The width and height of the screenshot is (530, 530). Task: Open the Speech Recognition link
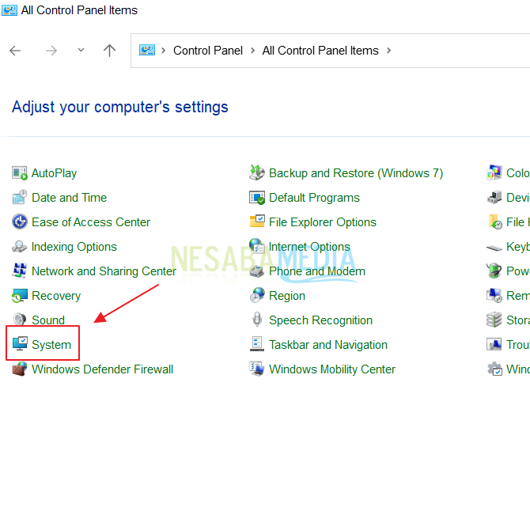pos(320,320)
